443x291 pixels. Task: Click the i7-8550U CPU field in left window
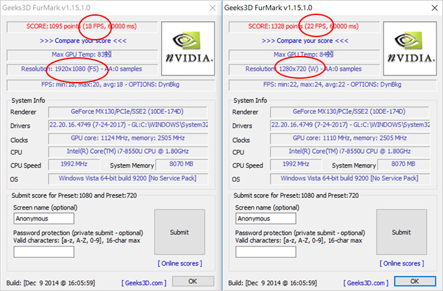(x=128, y=152)
